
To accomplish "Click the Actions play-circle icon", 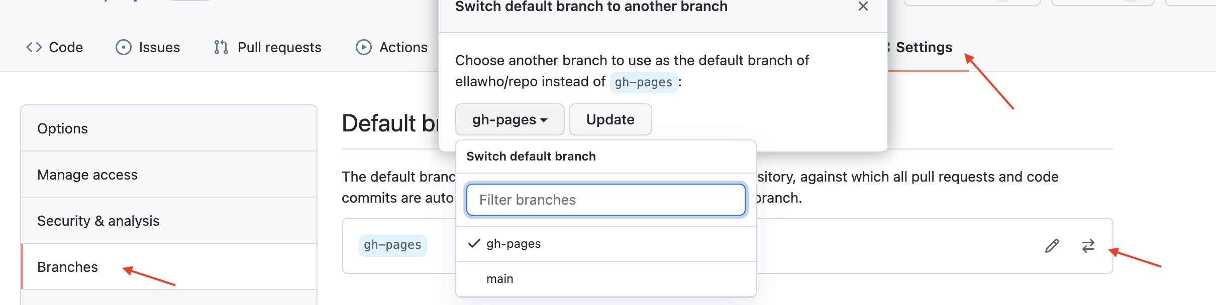I will (363, 47).
